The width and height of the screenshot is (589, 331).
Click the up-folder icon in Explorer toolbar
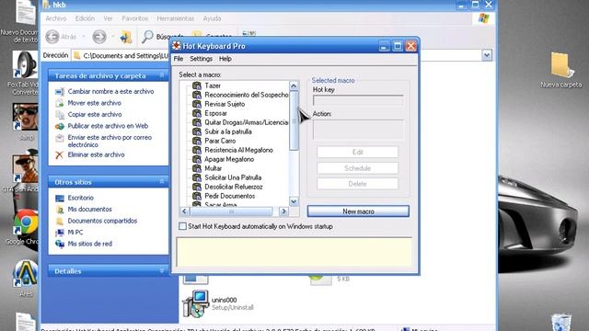click(126, 37)
